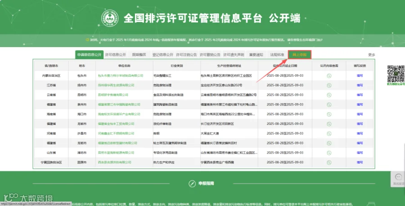
Task: Open the 许可信息公开 tab
Action: coord(116,55)
